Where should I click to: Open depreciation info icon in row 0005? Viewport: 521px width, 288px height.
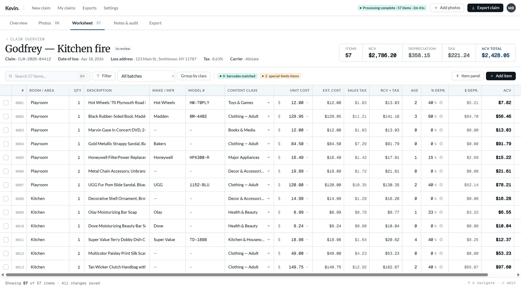[x=441, y=157]
